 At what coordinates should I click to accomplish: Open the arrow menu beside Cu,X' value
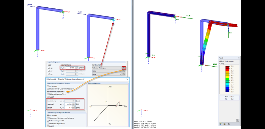[x=77, y=68]
